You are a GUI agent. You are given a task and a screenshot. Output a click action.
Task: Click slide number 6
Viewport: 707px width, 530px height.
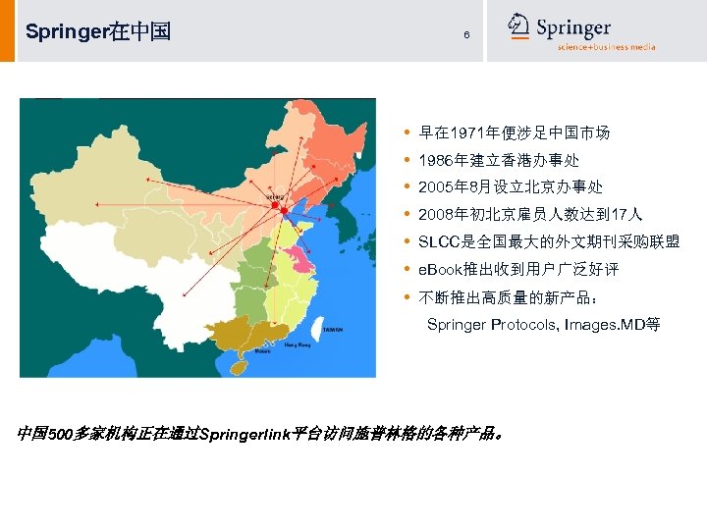point(466,34)
